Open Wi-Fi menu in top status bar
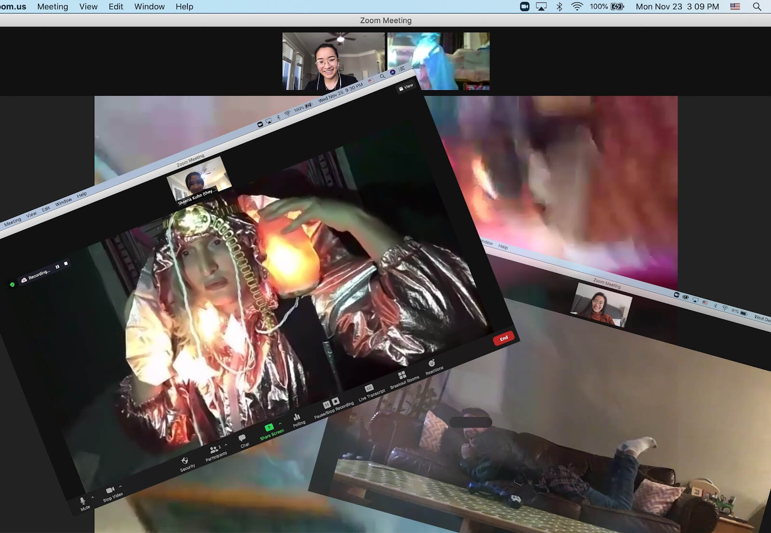This screenshot has height=533, width=771. [577, 7]
